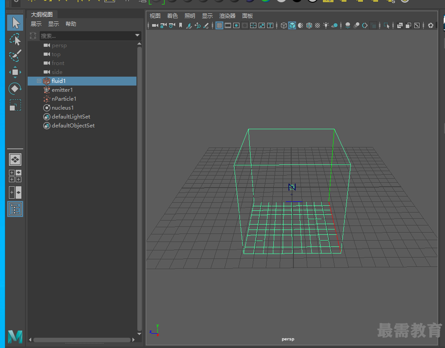Pick the Move tool in the toolbox
Screen dimensions: 445x348
click(x=15, y=72)
